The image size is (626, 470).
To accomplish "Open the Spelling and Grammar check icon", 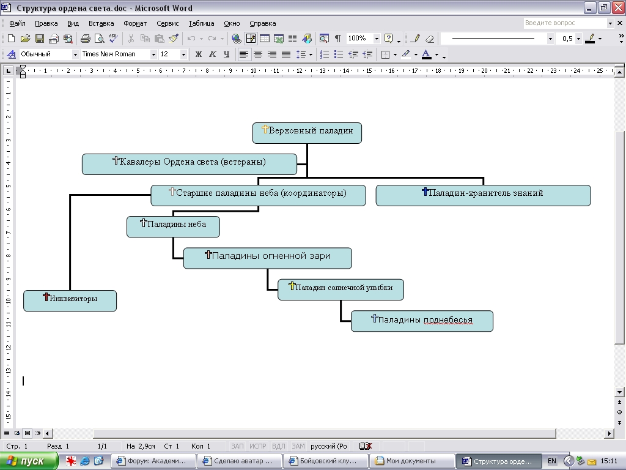I will (x=113, y=39).
